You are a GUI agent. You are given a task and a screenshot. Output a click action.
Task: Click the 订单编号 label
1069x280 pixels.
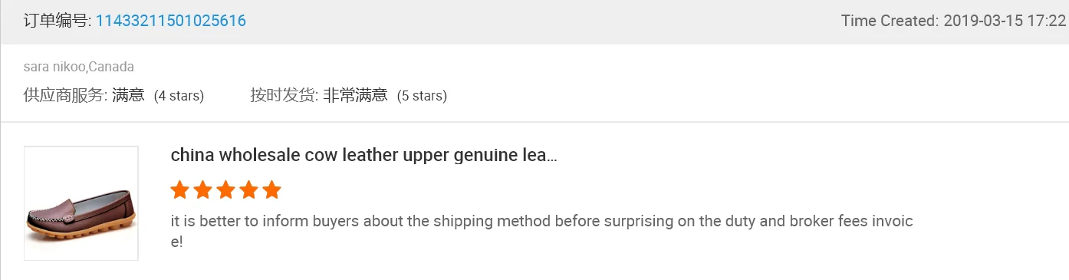coord(58,21)
